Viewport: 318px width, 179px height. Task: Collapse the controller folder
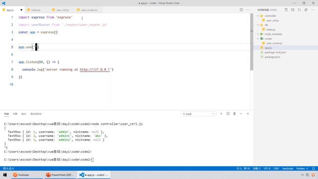point(258,15)
